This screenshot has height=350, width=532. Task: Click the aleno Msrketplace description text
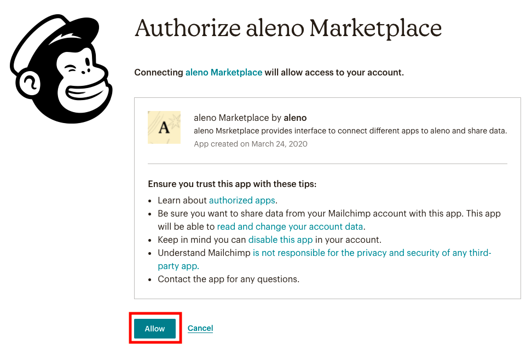coord(350,131)
